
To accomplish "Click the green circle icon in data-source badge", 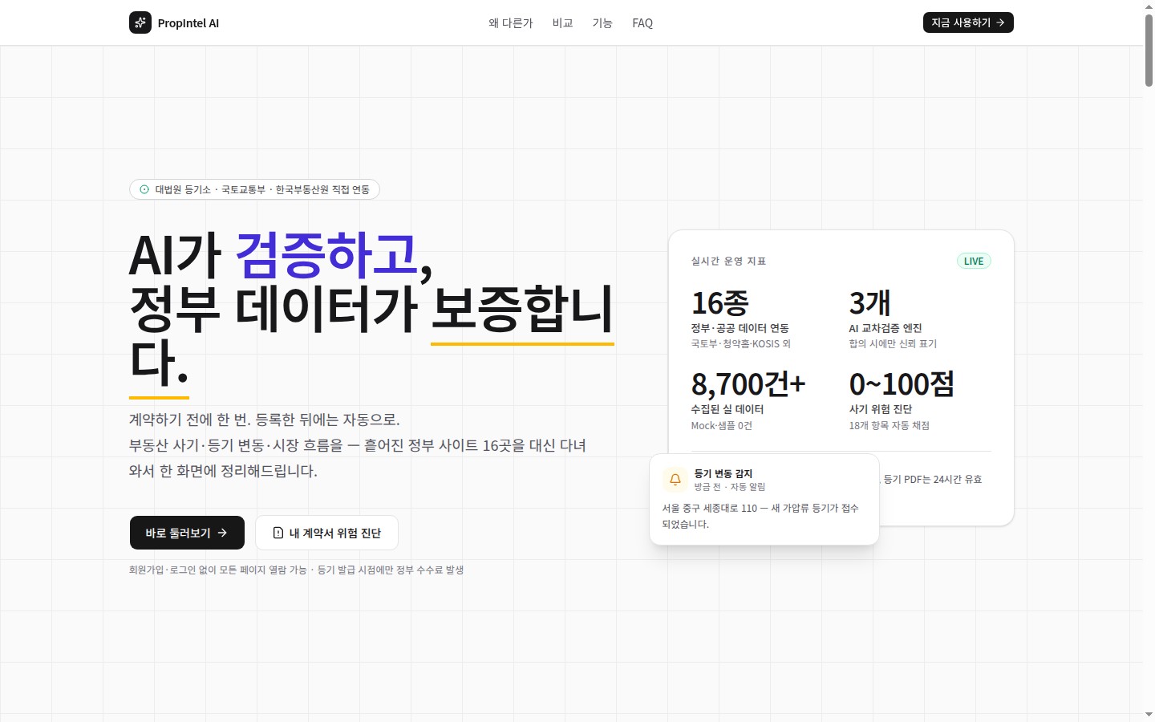I will (x=144, y=189).
